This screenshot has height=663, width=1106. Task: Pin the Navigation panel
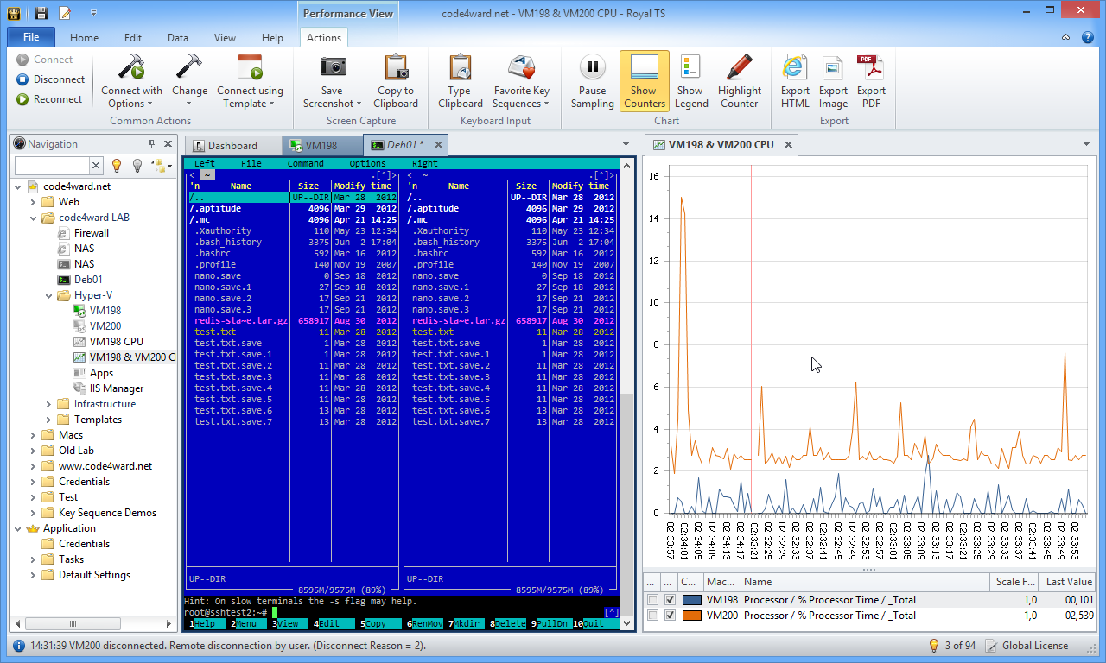[152, 144]
